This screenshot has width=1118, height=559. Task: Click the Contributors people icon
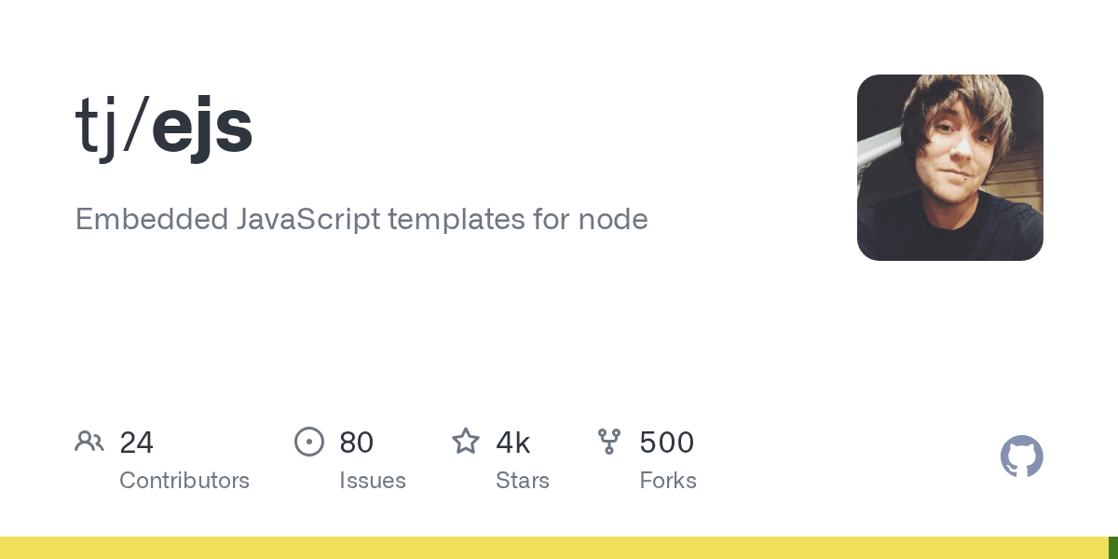click(x=89, y=441)
